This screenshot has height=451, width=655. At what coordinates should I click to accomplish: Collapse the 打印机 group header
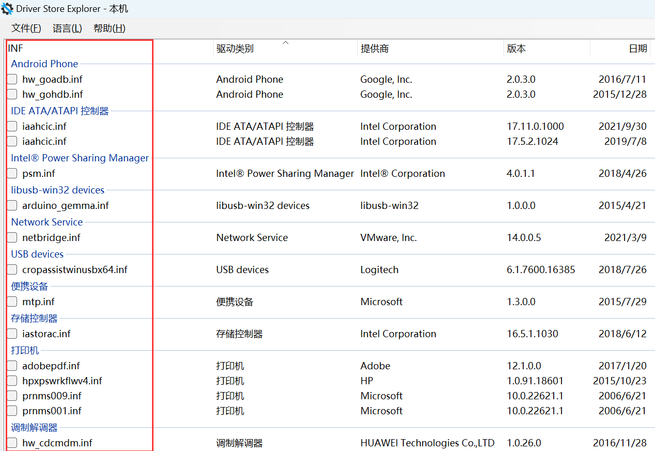pos(25,351)
